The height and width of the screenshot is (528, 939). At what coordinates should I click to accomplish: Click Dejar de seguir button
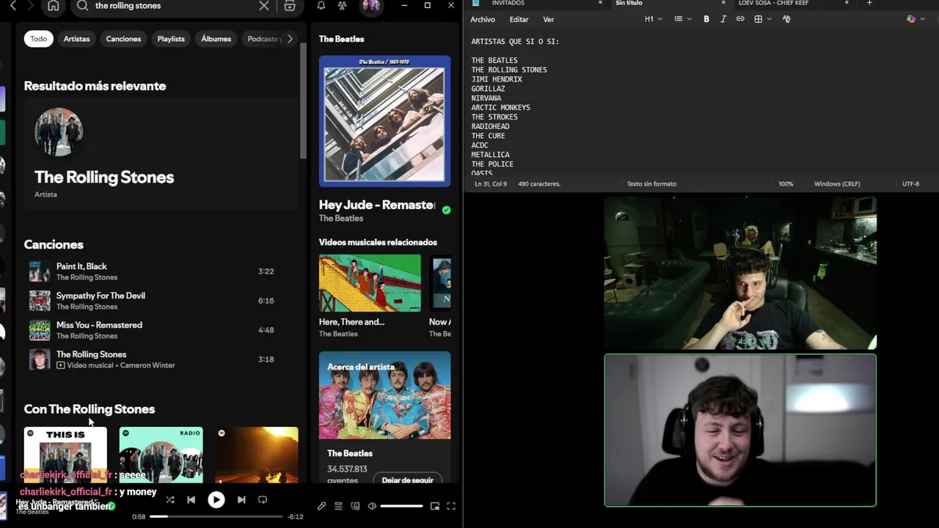tap(407, 480)
